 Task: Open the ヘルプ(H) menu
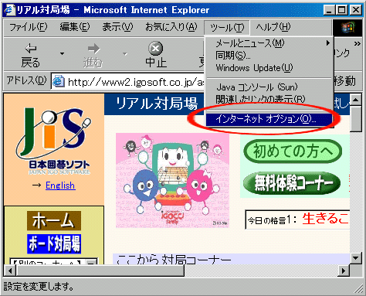coord(273,27)
